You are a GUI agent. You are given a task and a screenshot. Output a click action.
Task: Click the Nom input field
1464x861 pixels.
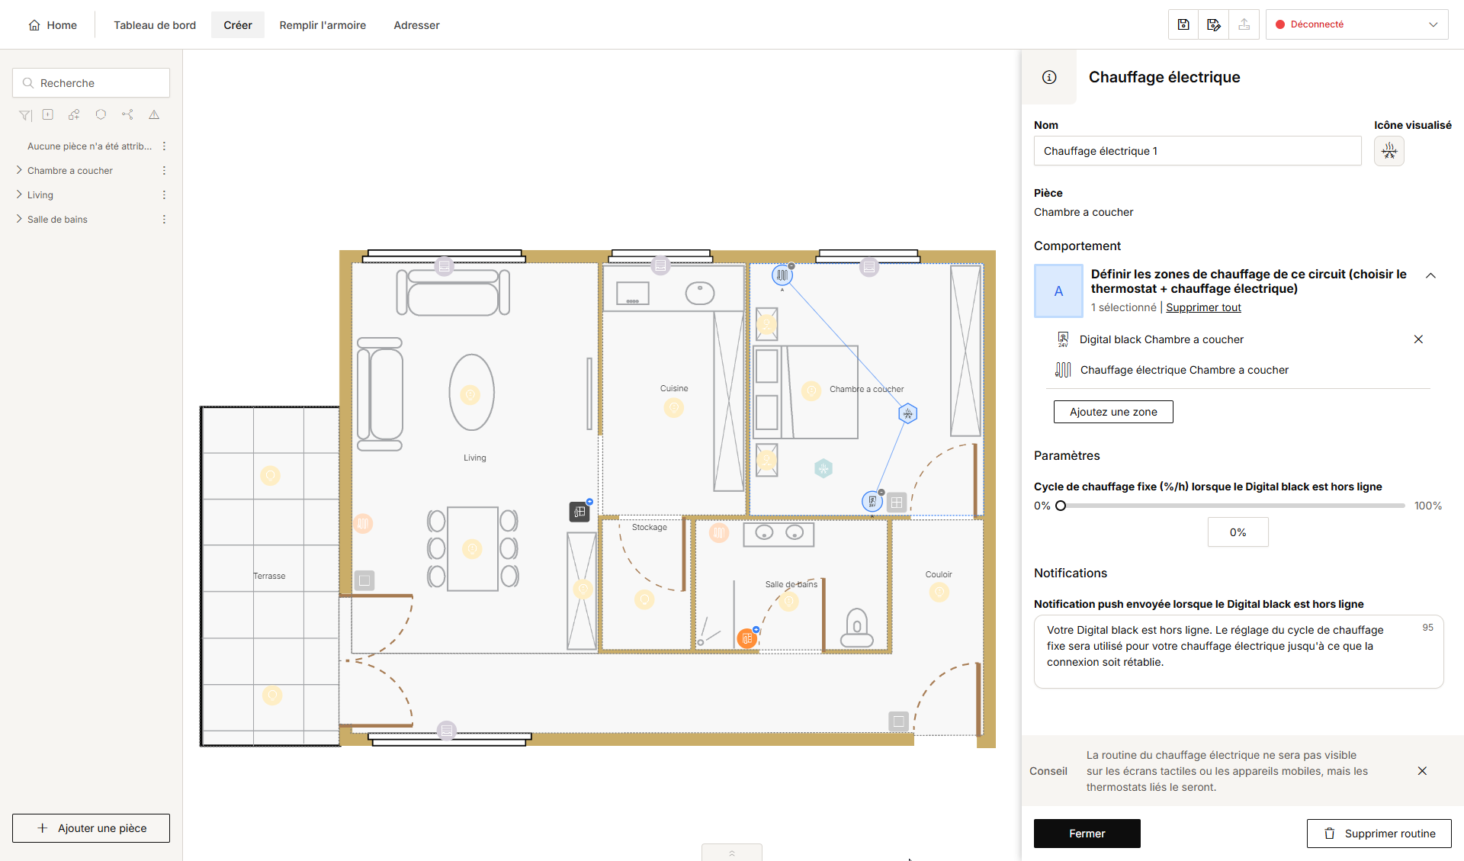point(1198,151)
